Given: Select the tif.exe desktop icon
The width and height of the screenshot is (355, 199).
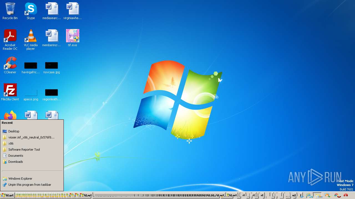Looking at the screenshot, I should point(72,38).
